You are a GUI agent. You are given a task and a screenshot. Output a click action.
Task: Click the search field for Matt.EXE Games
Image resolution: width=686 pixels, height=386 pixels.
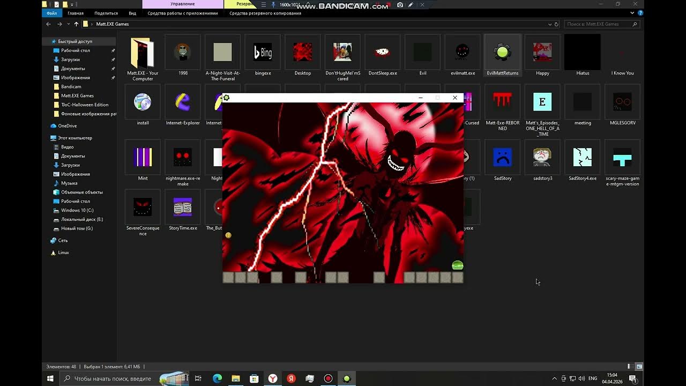pos(598,24)
